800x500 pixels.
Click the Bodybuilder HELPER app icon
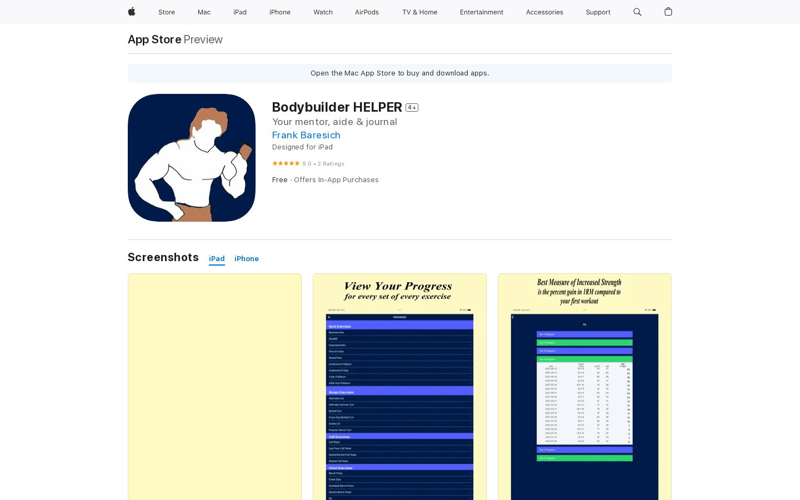click(x=192, y=158)
